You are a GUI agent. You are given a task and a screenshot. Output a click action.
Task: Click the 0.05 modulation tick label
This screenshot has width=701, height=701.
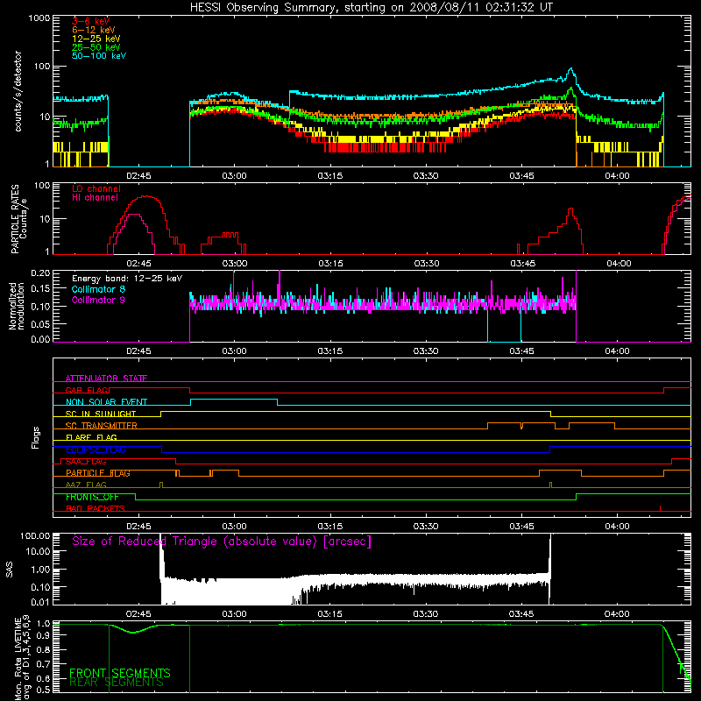coord(40,323)
